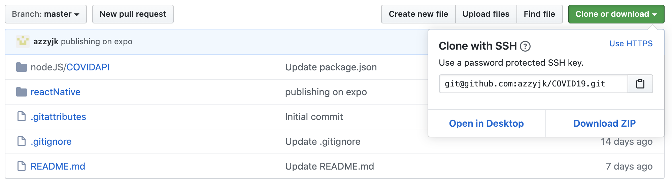
Task: Click the .gitattributes file icon
Action: tap(22, 117)
